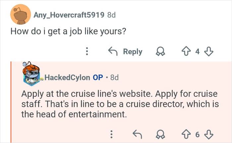Screen dimensions: 232x143
Task: Click HackedCylon's avatar image
Action: [x=32, y=73]
